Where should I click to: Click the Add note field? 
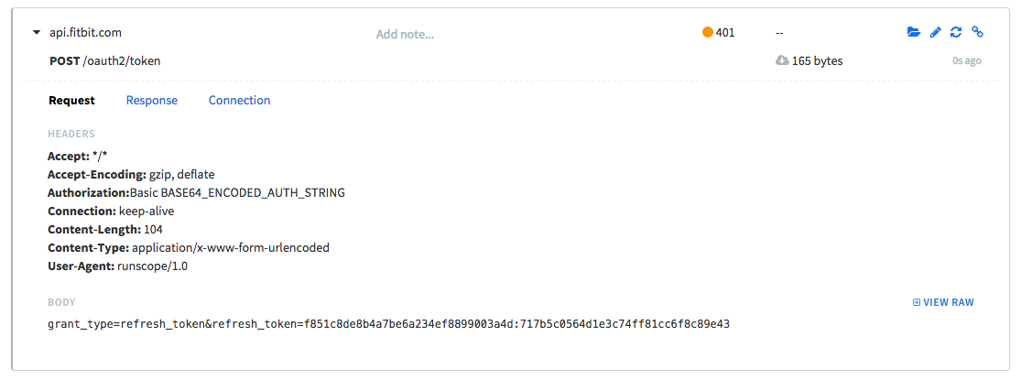pos(405,34)
